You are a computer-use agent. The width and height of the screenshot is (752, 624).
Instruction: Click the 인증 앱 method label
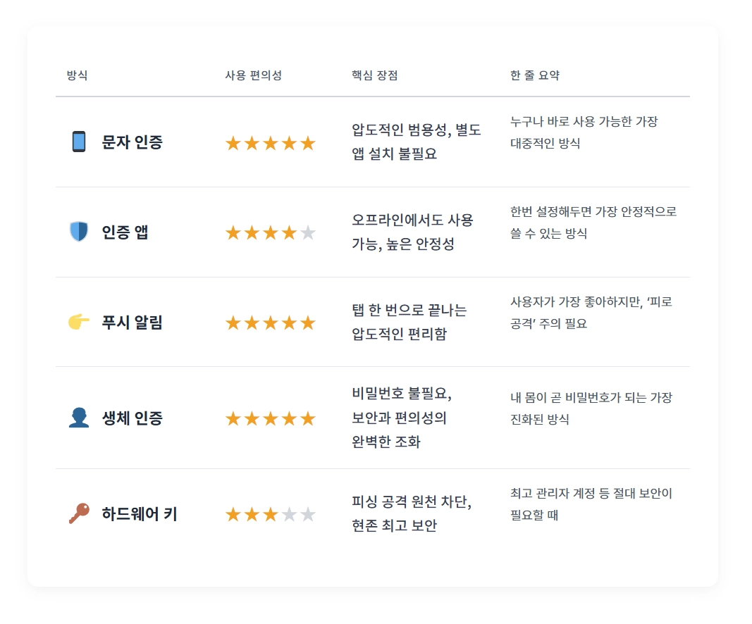coord(125,232)
